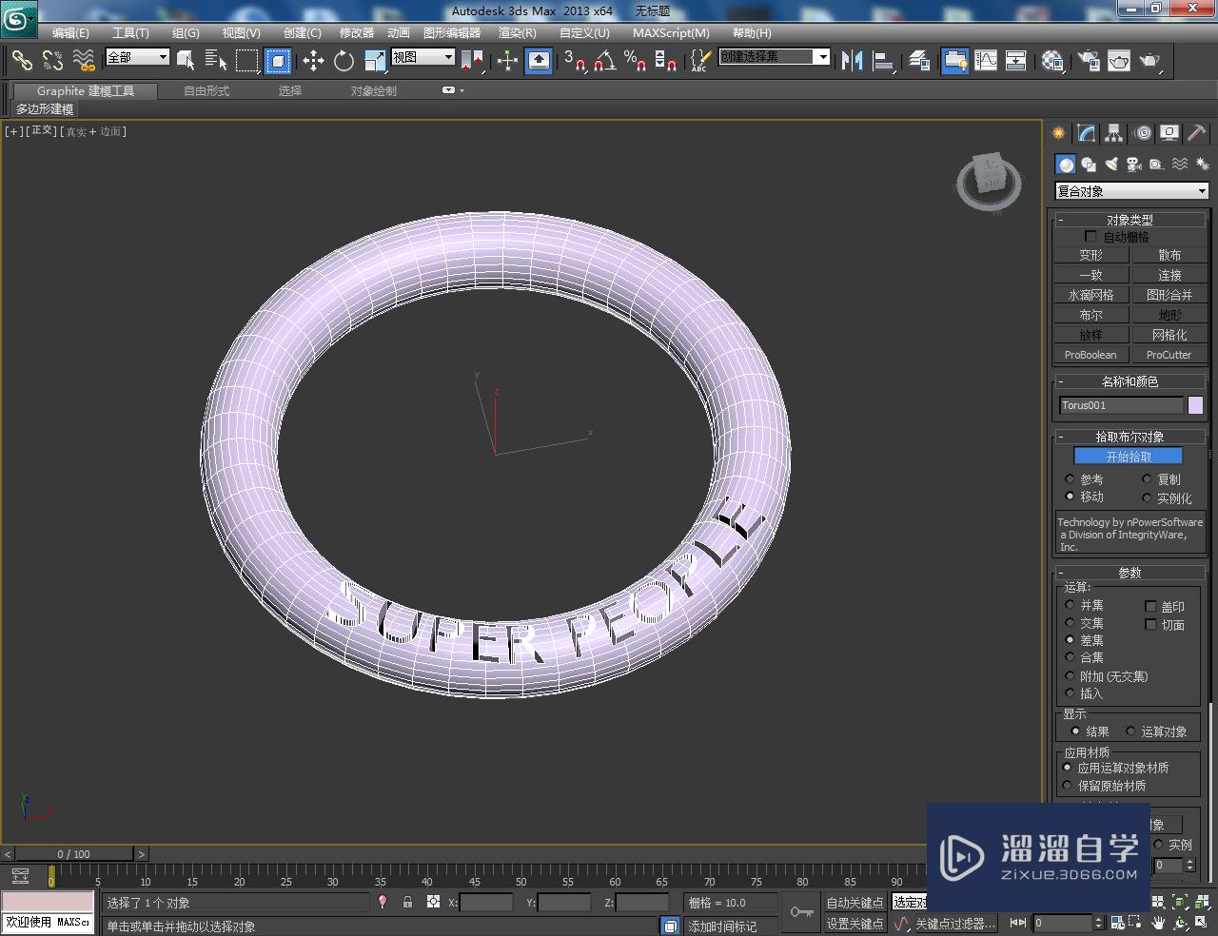Image resolution: width=1218 pixels, height=936 pixels.
Task: Enable the 自动栅格 checkbox
Action: pyautogui.click(x=1090, y=237)
